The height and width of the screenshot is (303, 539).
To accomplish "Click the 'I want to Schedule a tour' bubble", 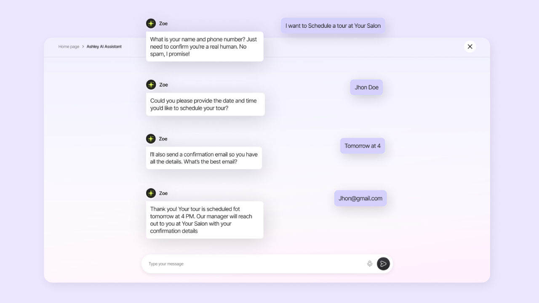I will click(333, 26).
